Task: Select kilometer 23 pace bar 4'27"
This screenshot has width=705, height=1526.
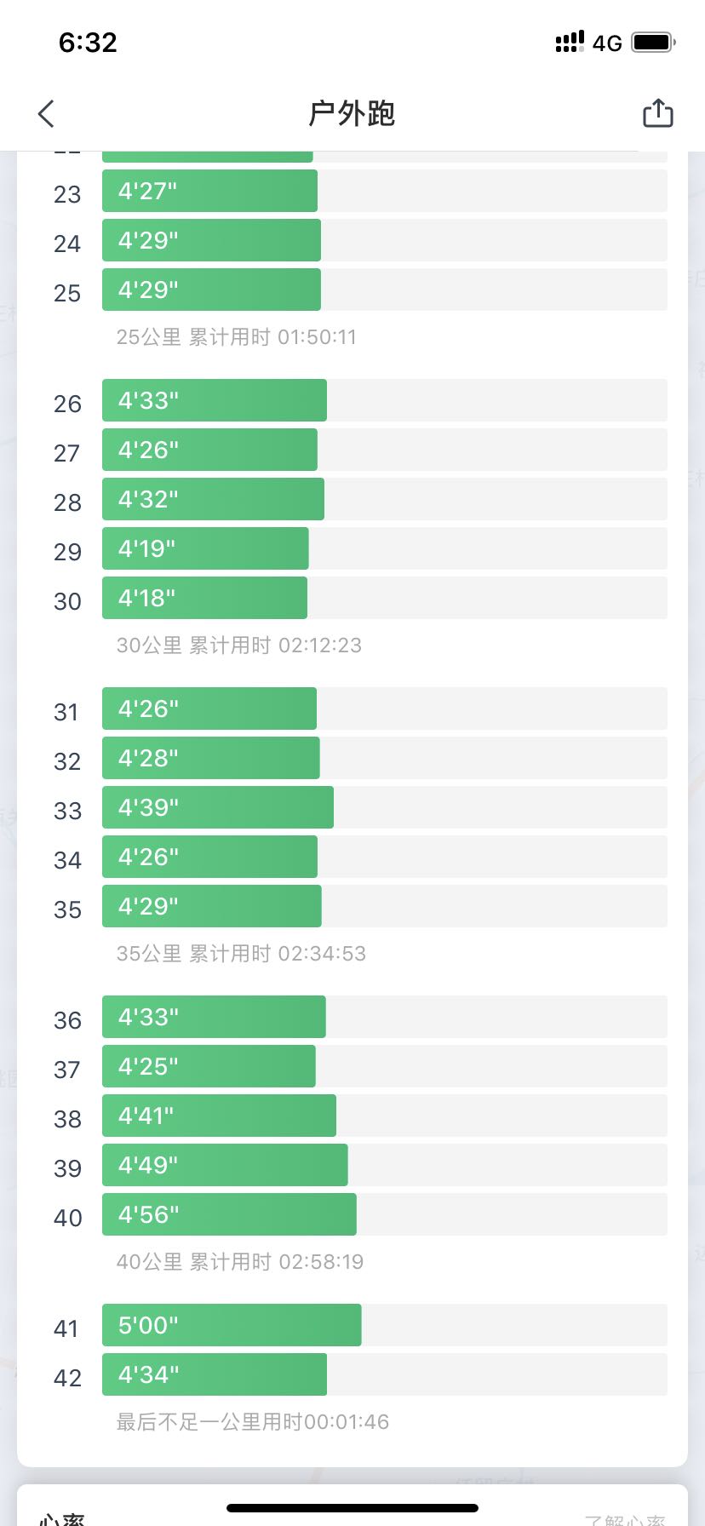Action: pyautogui.click(x=209, y=191)
